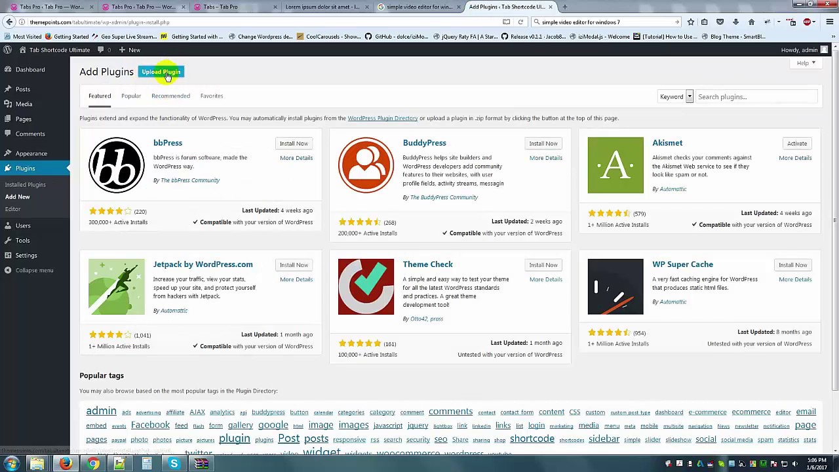Open the comments bubble in the admin bar
This screenshot has width=839, height=472.
coord(104,50)
